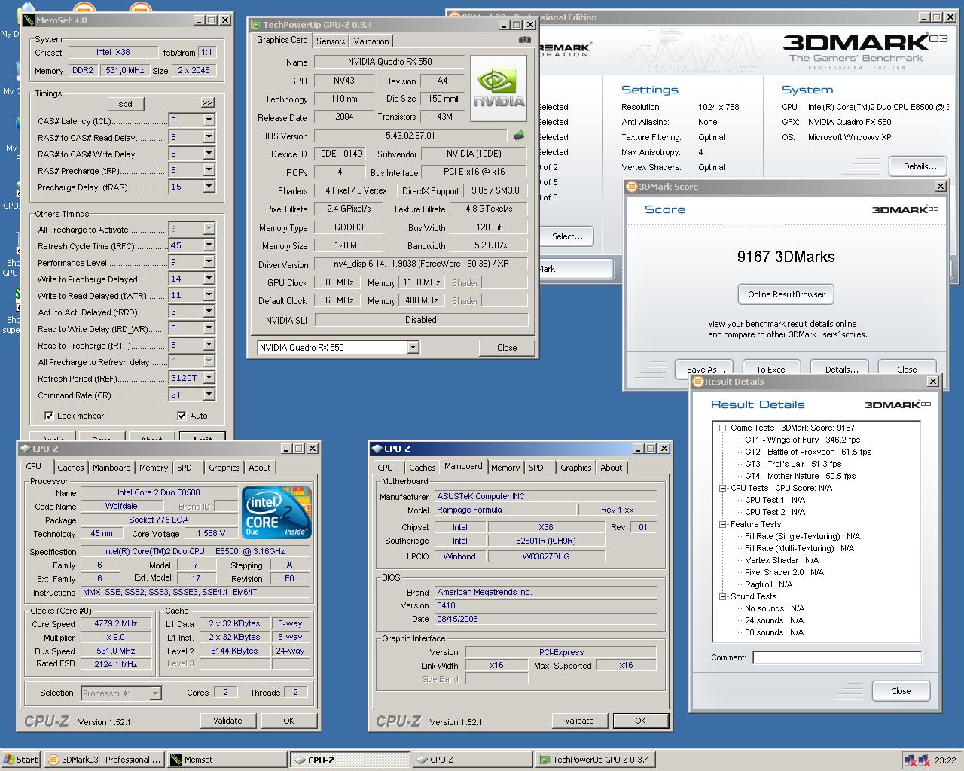The image size is (964, 771).
Task: Click the BIOS save chip icon in GPU-Z
Action: 519,136
